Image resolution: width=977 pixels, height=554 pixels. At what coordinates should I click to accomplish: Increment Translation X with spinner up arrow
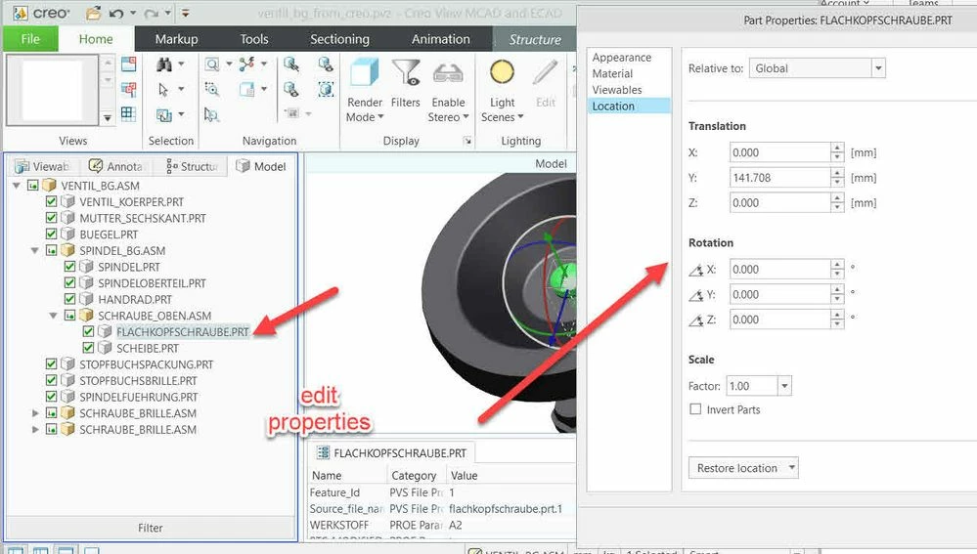tap(837, 148)
